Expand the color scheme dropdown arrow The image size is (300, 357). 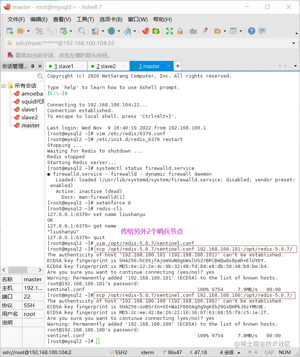click(103, 31)
